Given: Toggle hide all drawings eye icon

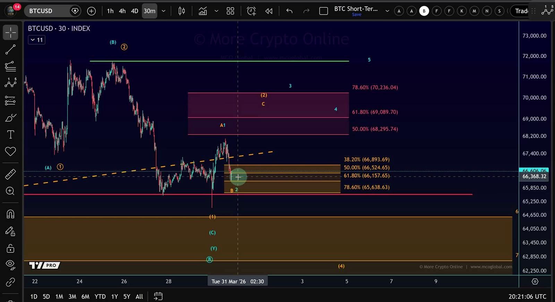Looking at the screenshot, I should click(10, 265).
